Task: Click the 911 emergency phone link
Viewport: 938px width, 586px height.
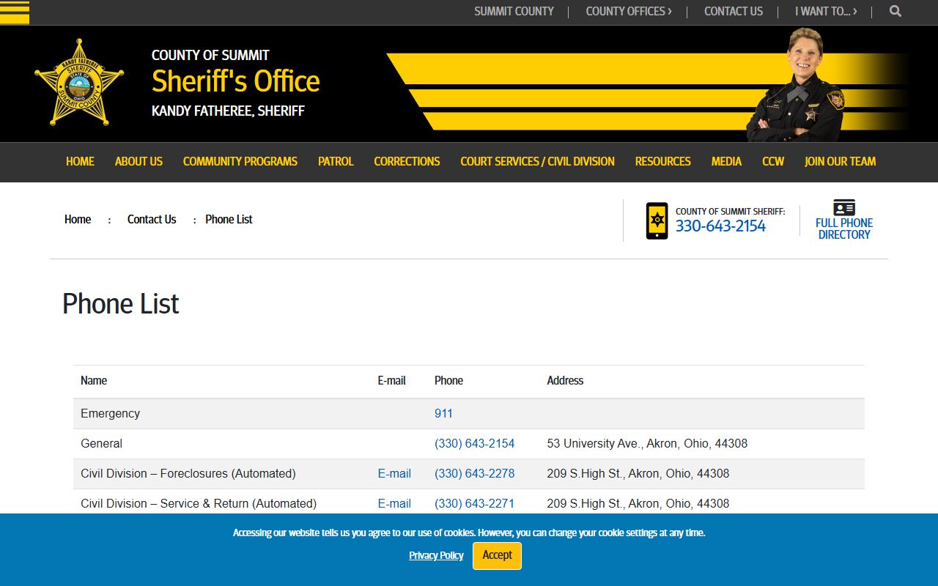Action: pos(443,413)
